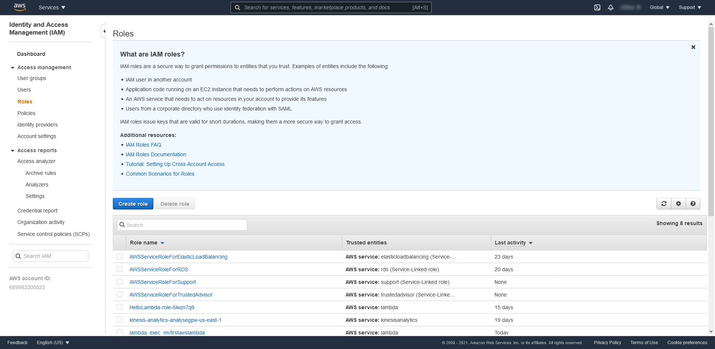Image resolution: width=715 pixels, height=349 pixels.
Task: Select Roles in the sidebar
Action: [25, 102]
